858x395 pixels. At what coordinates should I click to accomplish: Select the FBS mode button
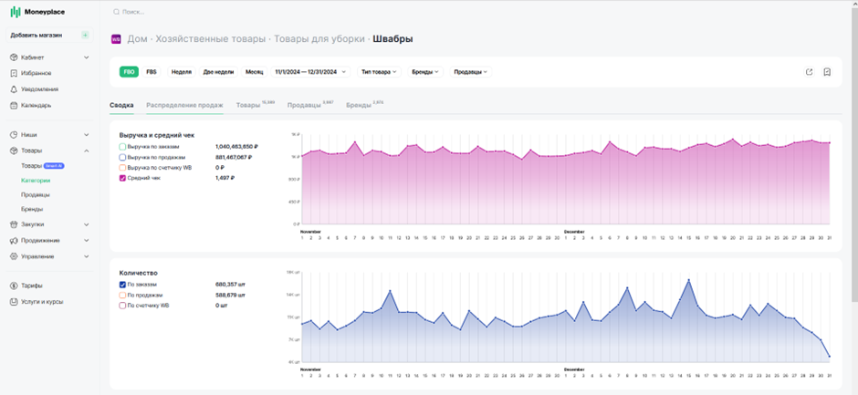tap(152, 72)
